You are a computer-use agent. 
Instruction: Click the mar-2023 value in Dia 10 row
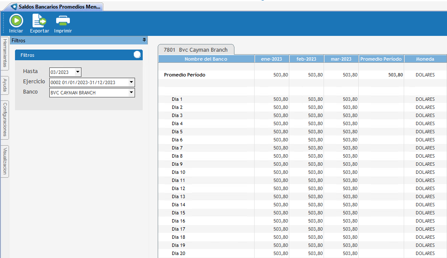click(x=350, y=172)
